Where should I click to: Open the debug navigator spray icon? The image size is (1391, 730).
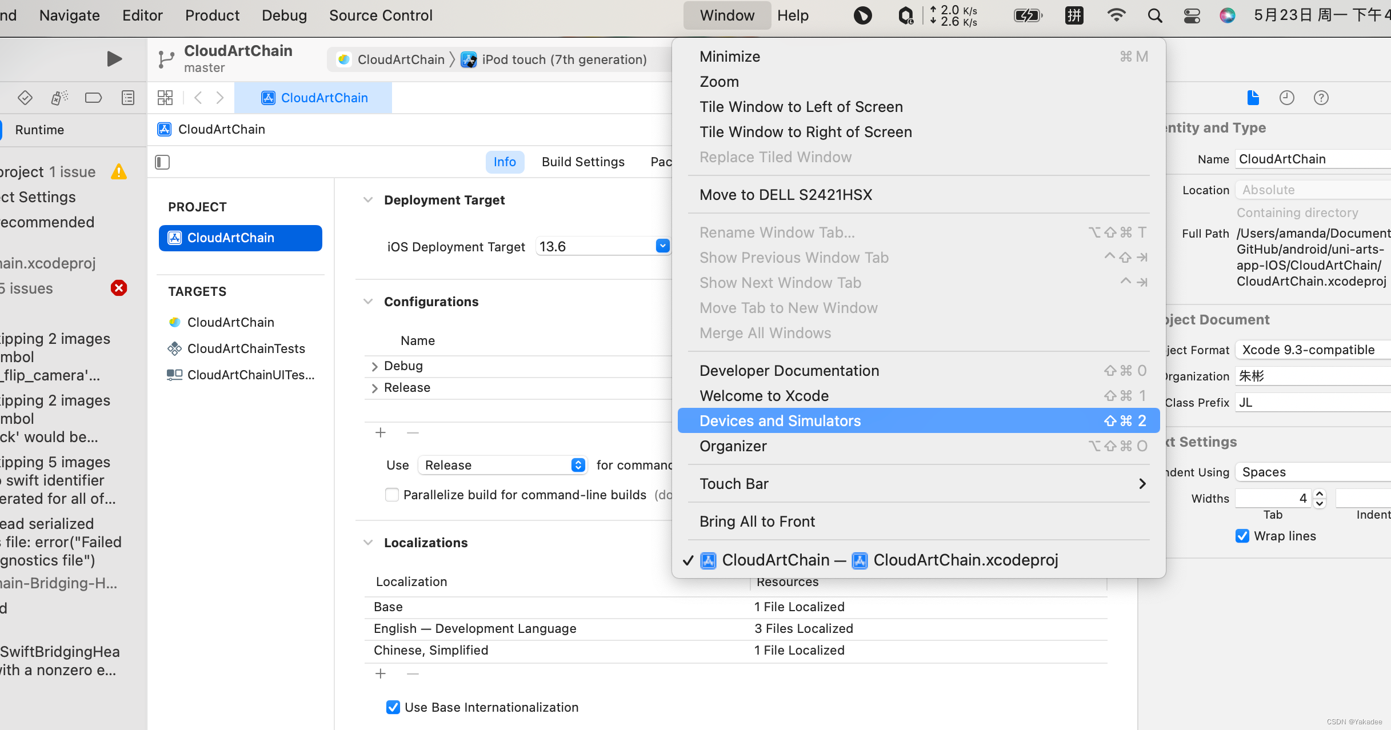coord(59,98)
